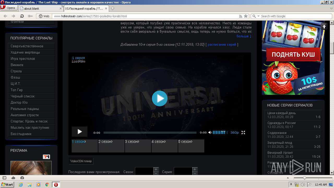Increase the Серия value with the plus button
This screenshot has width=334, height=188.
195,169
